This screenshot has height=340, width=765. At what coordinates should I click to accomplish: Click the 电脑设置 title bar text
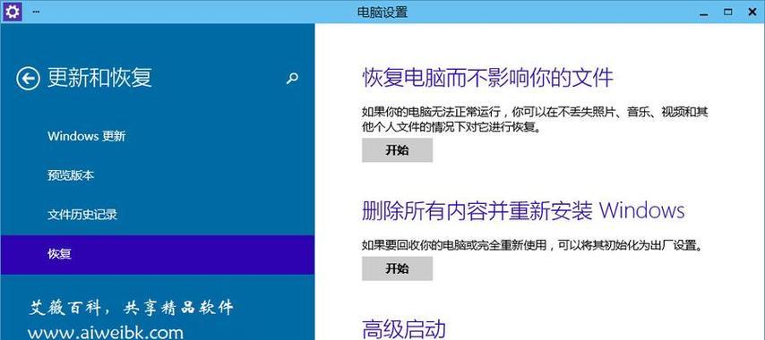[382, 13]
